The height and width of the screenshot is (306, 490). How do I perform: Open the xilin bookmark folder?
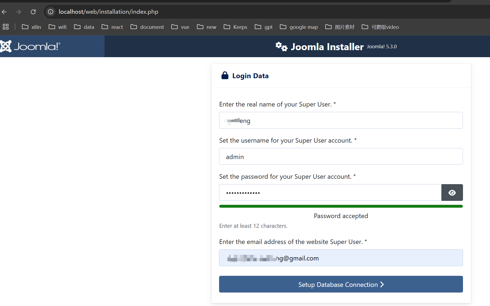[31, 27]
